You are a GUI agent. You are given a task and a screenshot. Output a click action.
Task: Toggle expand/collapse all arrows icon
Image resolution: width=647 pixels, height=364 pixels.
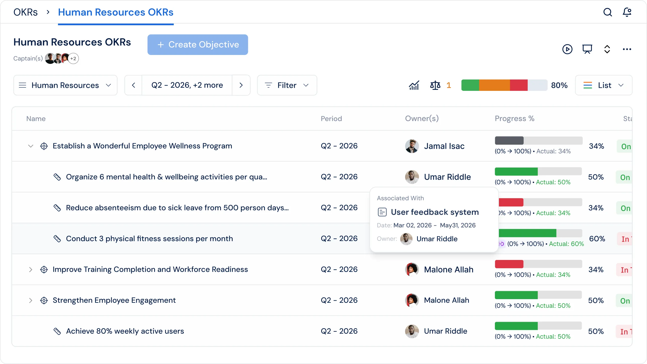pyautogui.click(x=607, y=49)
